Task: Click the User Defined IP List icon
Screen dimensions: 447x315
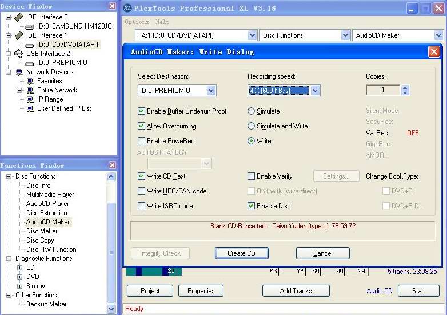Action: point(30,108)
